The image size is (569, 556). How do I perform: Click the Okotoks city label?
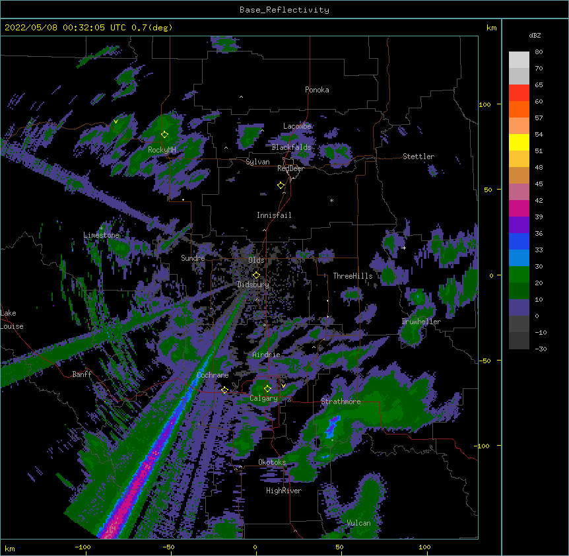272,462
